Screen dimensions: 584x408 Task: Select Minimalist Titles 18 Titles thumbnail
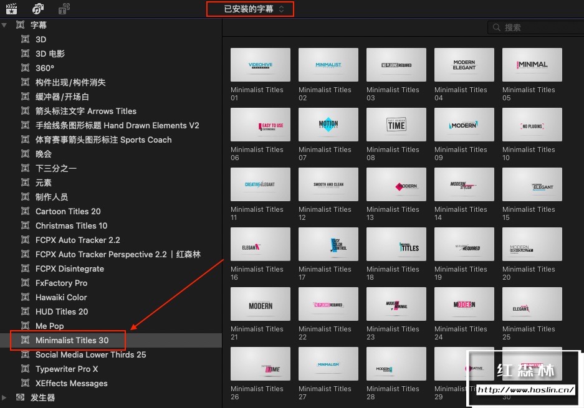click(x=396, y=244)
